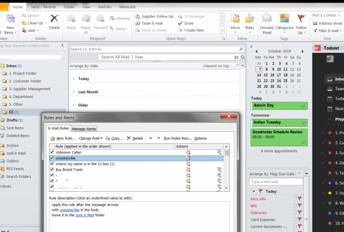
Task: Edit the Junk E-Mail folder link
Action: (85, 215)
